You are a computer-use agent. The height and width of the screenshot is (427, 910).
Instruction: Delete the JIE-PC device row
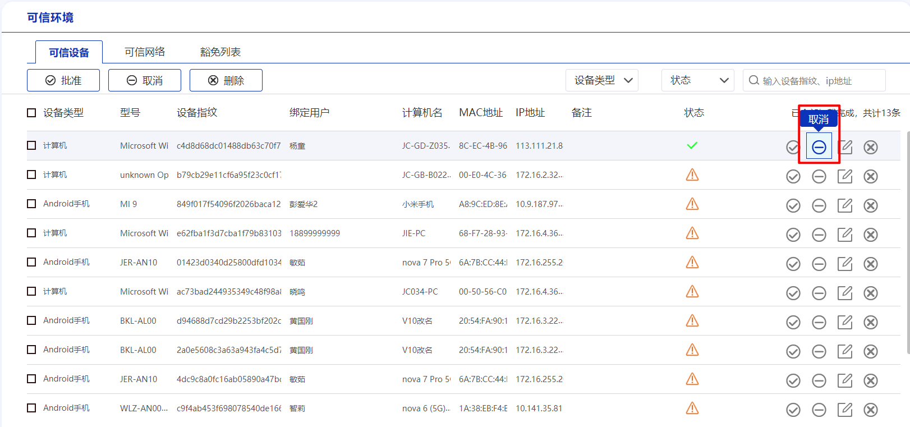[871, 235]
